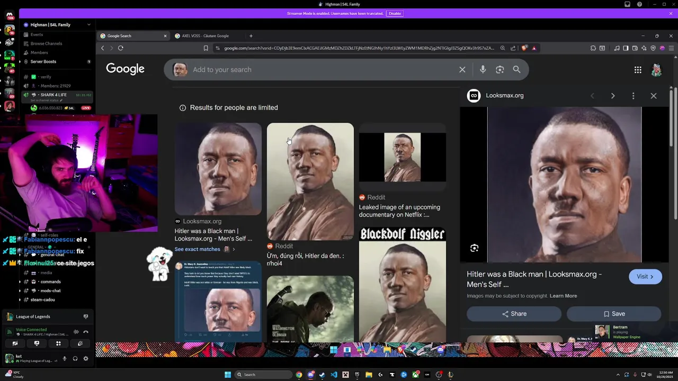Screen dimensions: 678x381
Task: Open Discord user settings gear
Action: click(85, 358)
